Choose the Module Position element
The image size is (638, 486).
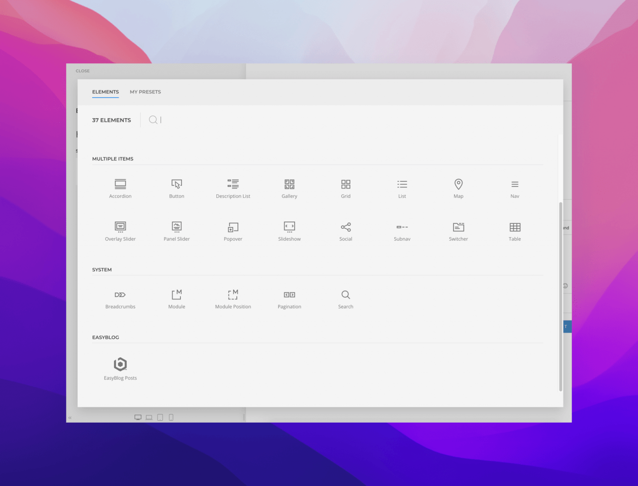(233, 299)
